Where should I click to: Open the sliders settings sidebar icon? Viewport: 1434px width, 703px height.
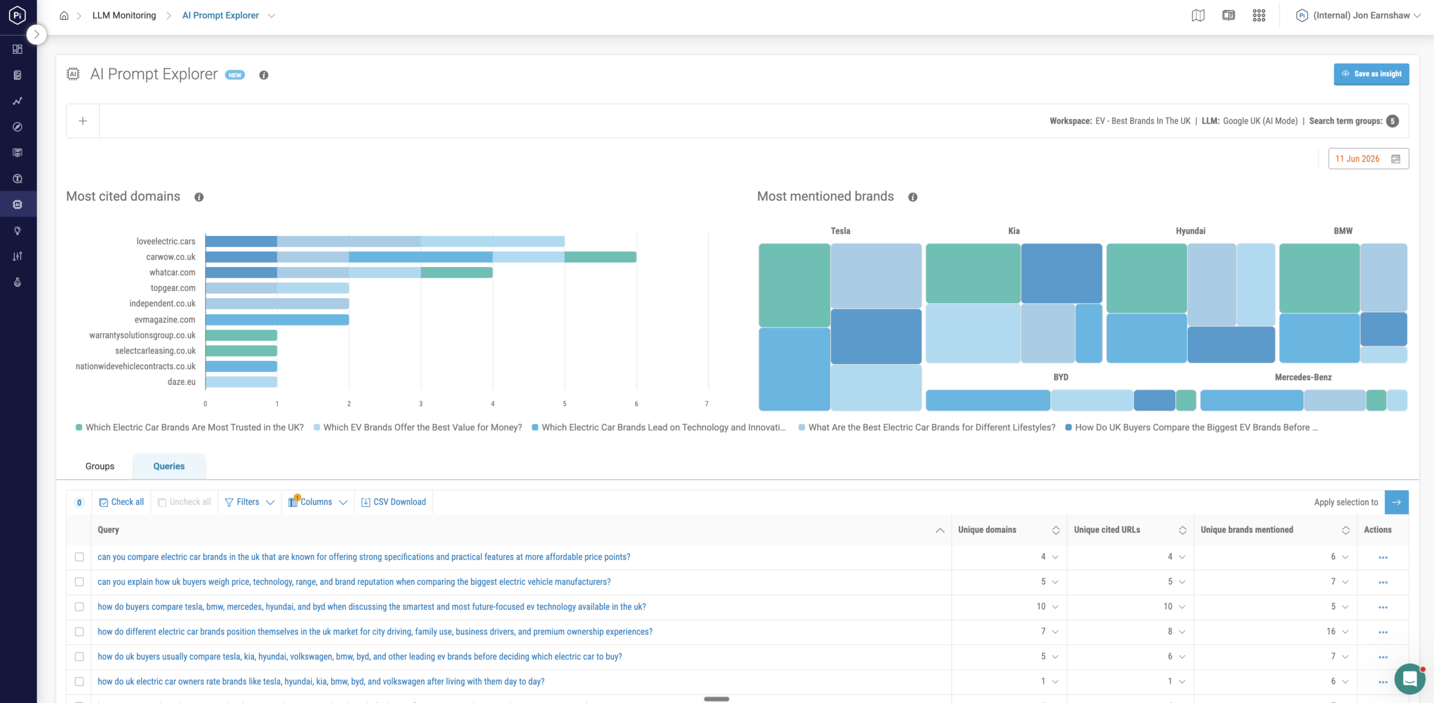[x=17, y=256]
